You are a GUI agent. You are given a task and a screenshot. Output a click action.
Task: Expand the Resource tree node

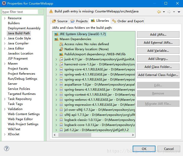point(5,18)
